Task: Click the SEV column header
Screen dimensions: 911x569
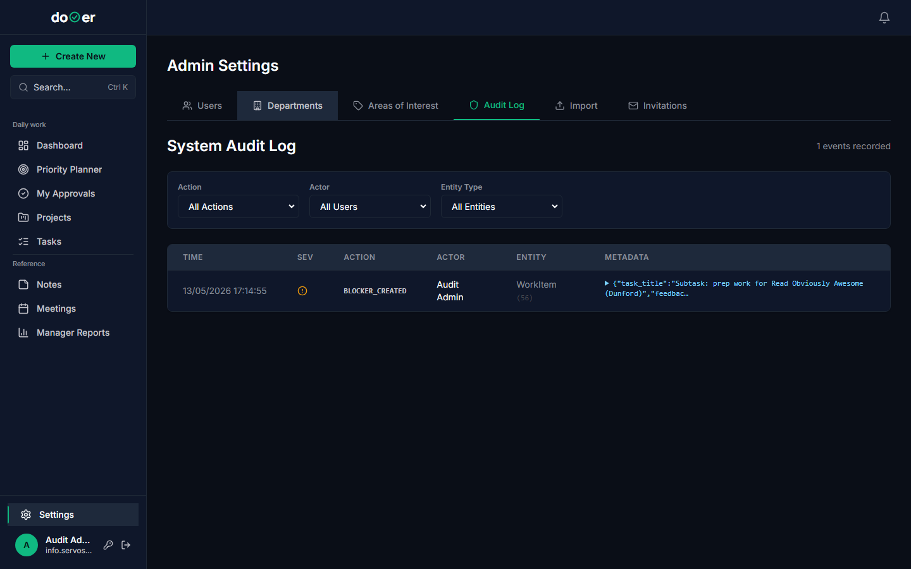Action: (305, 257)
